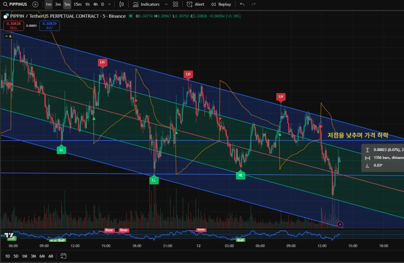Screen dimensions: 404x263
Task: Open the candlestick chart type selector
Action: pyautogui.click(x=122, y=4)
